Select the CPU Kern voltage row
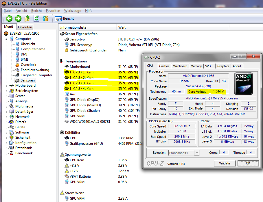This screenshot has width=263, height=202. (96, 160)
